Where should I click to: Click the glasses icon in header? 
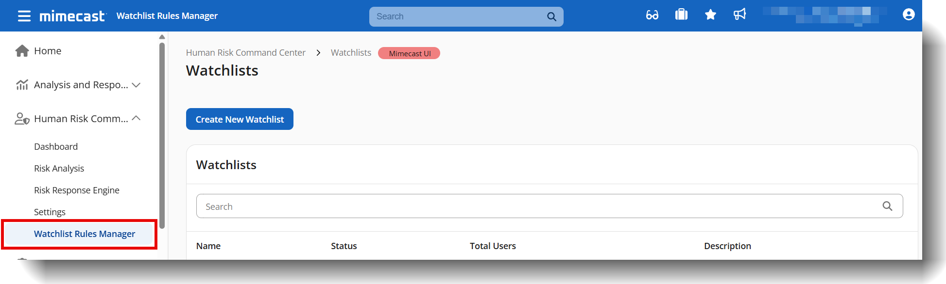652,15
